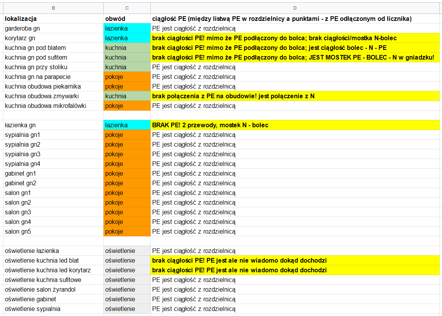Select 'oświetlenie' circuit cell beside 'oświetlenie gabinet'

point(127,299)
